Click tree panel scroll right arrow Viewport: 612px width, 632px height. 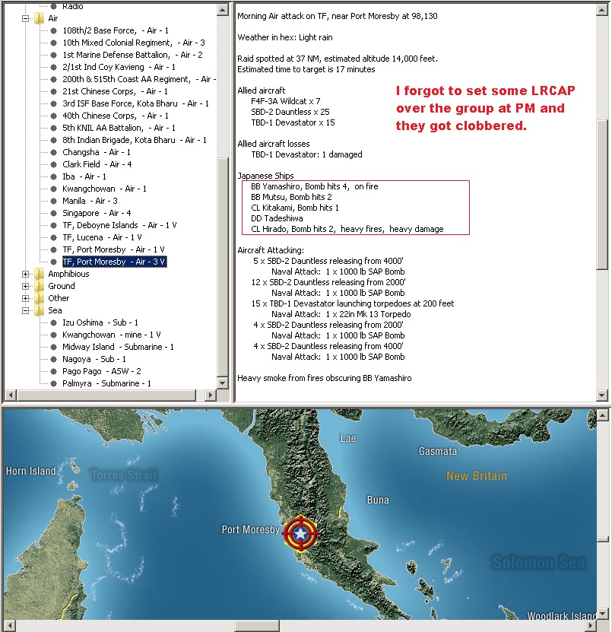click(x=210, y=395)
